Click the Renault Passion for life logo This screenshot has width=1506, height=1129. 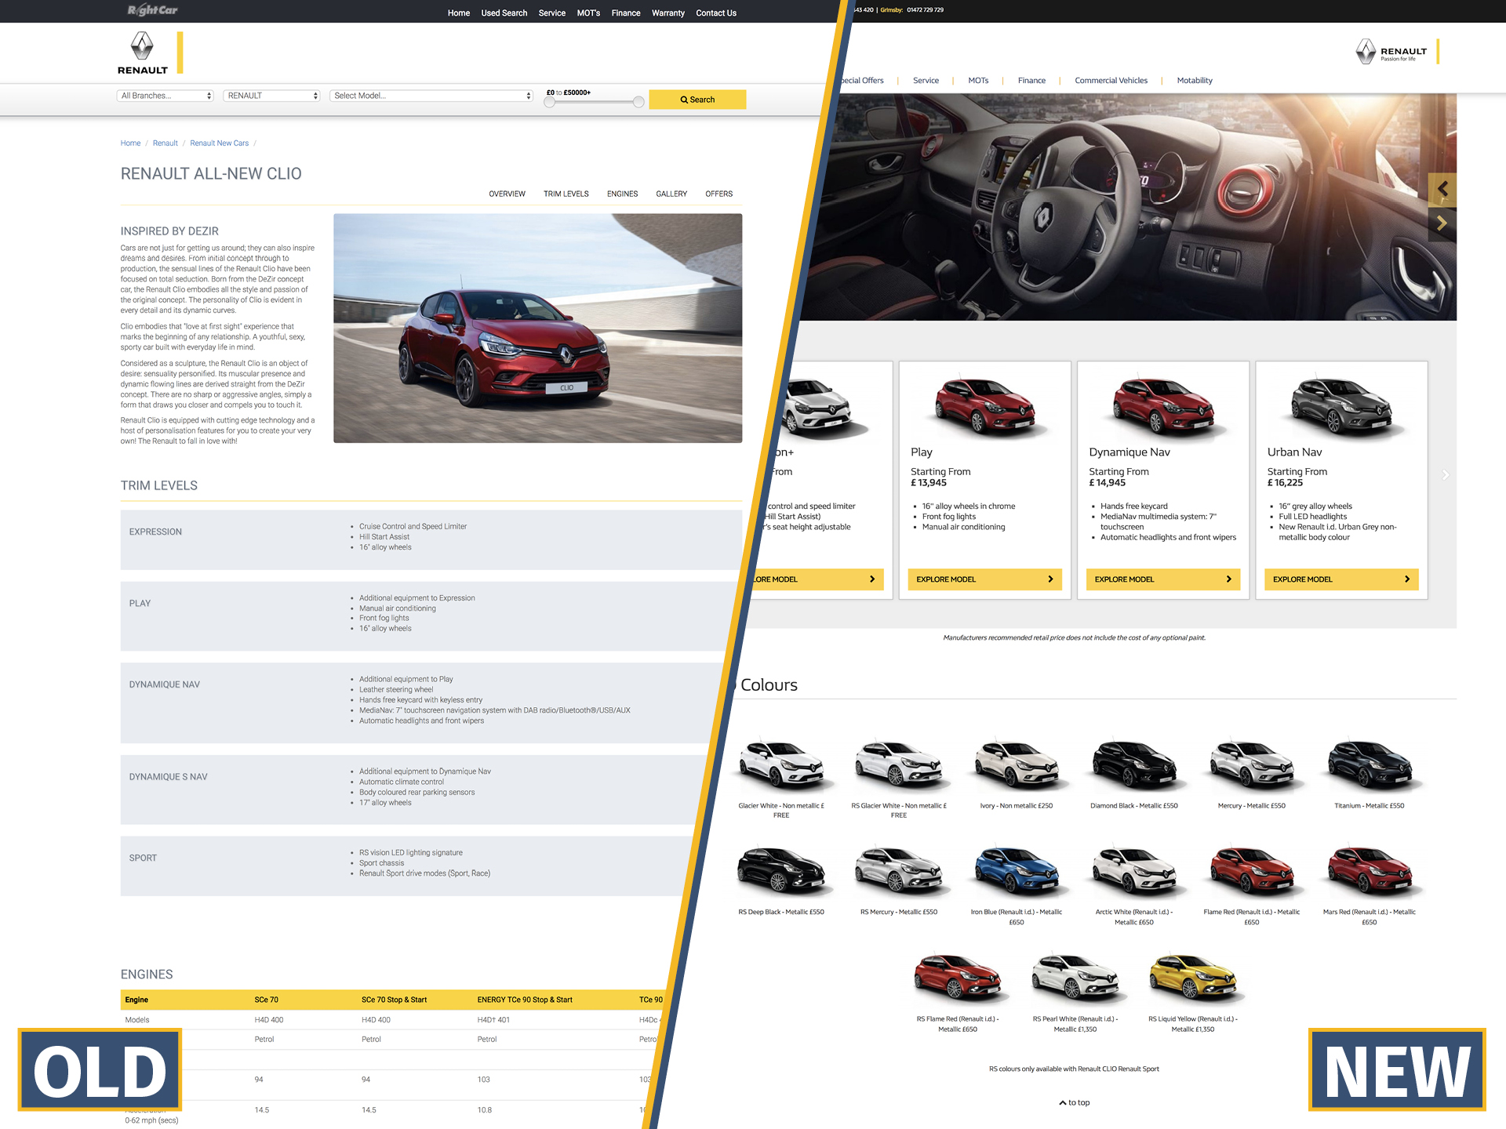[1392, 52]
